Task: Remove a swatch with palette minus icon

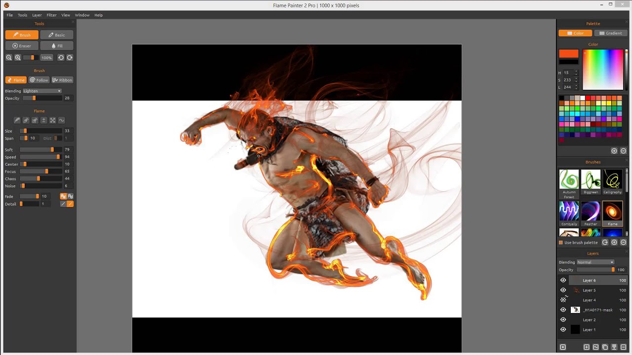Action: [x=623, y=151]
